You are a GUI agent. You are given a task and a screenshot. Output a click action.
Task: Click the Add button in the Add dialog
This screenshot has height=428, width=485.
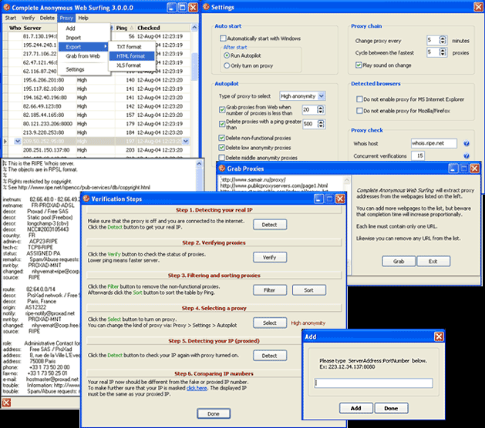(356, 408)
